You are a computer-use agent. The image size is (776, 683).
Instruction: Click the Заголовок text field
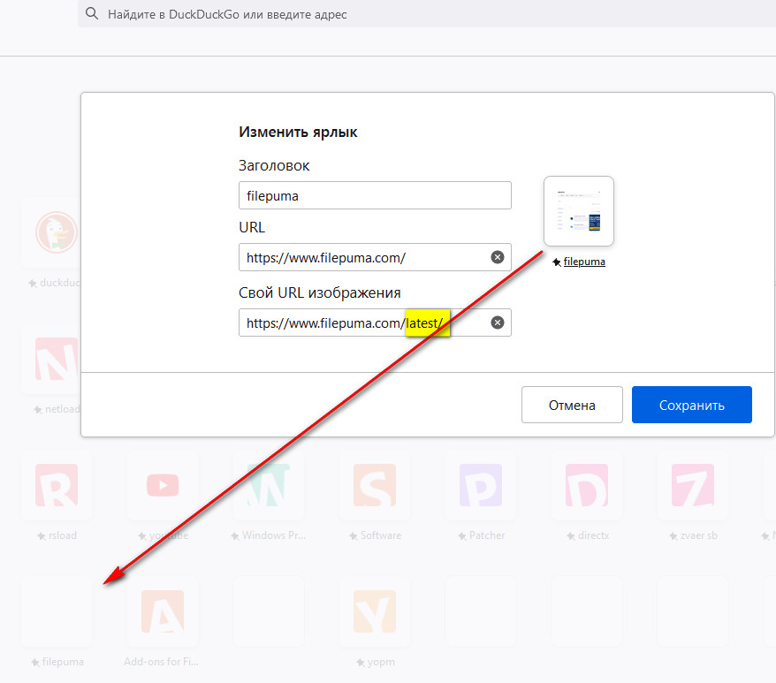[x=375, y=195]
